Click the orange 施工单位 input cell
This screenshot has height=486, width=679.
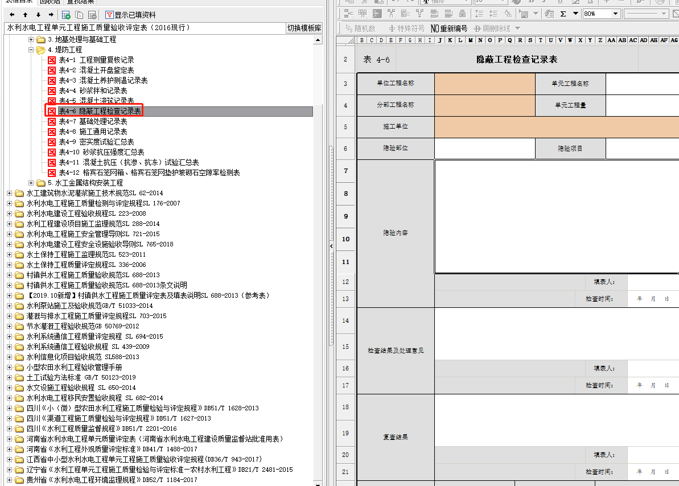click(557, 127)
